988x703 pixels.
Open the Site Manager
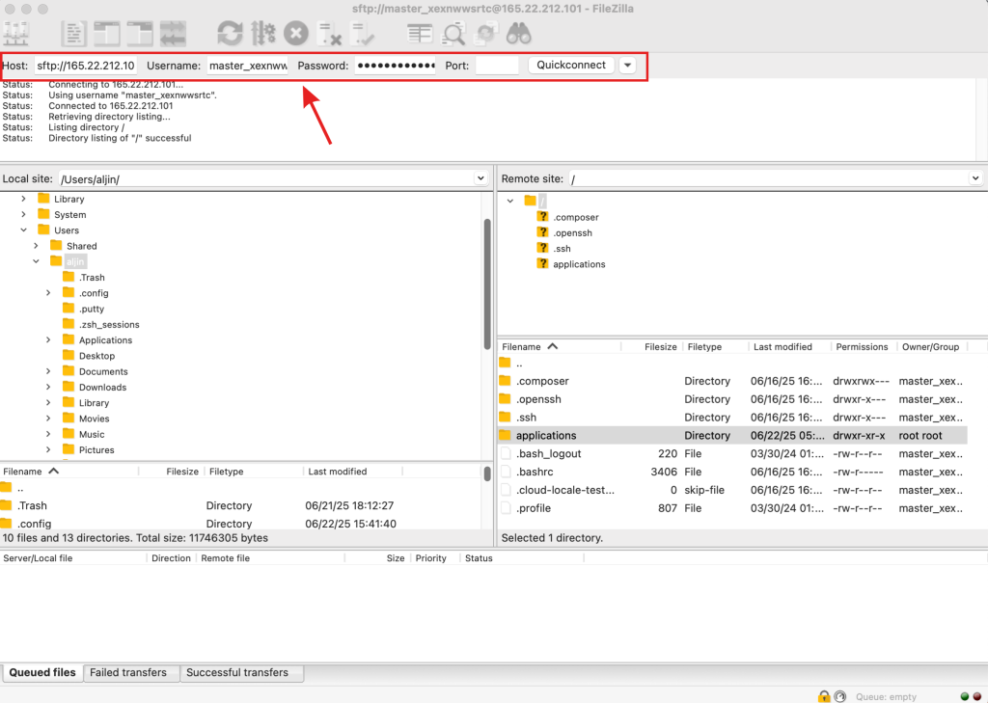[15, 34]
